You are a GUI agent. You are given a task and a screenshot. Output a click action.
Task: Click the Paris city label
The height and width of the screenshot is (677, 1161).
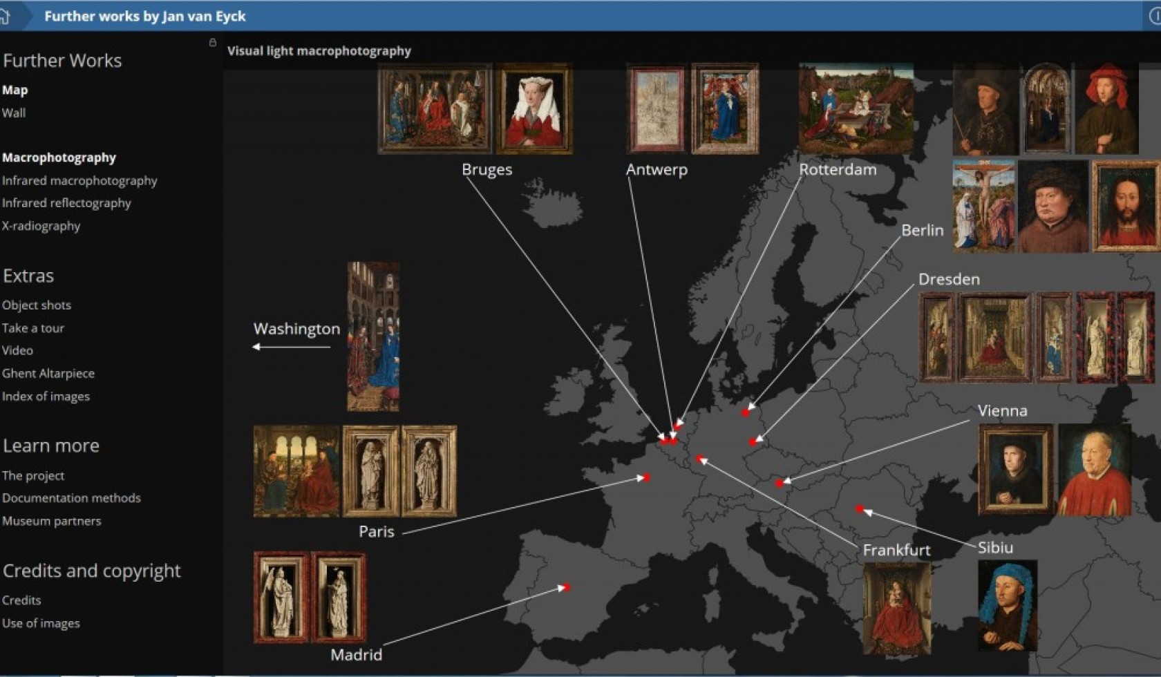377,531
